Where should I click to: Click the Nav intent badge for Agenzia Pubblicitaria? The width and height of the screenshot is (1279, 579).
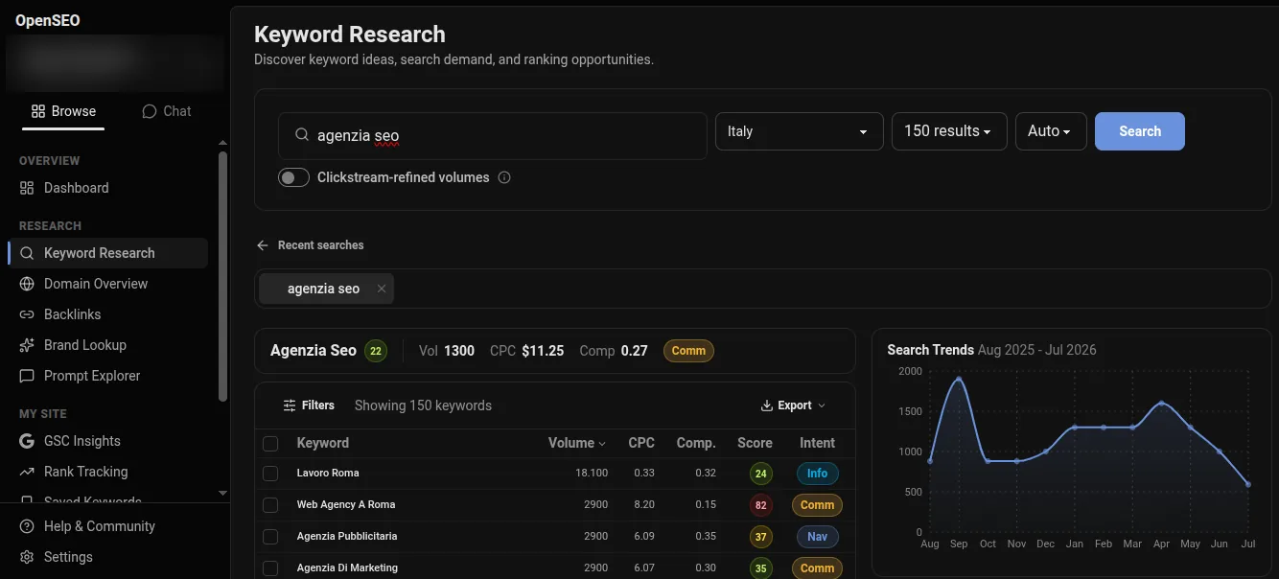coord(817,537)
